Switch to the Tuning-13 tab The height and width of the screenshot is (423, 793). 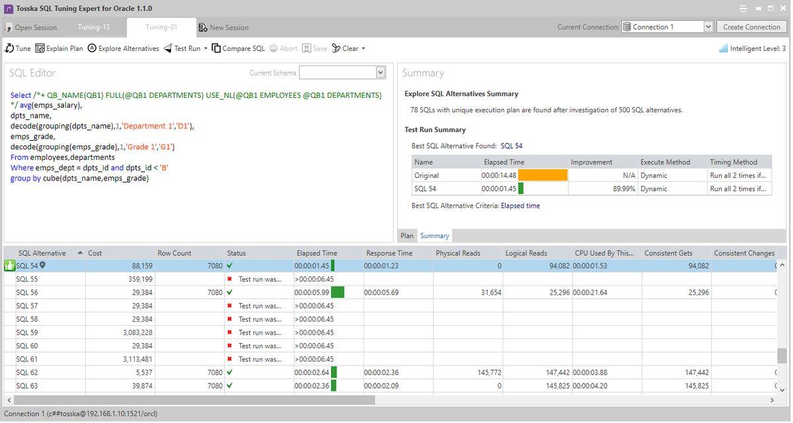[x=94, y=27]
